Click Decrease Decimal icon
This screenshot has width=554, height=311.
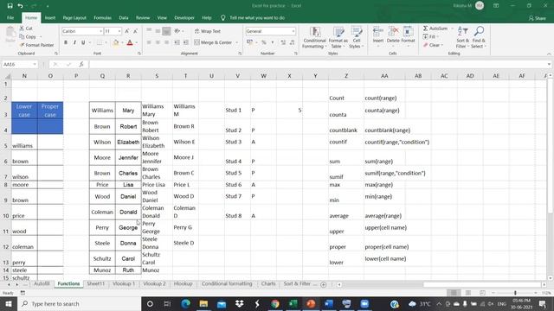(x=292, y=42)
